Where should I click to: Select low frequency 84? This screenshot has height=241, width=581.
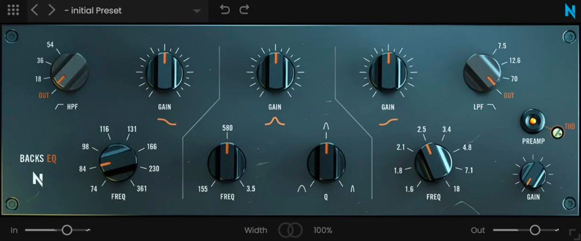click(x=83, y=169)
